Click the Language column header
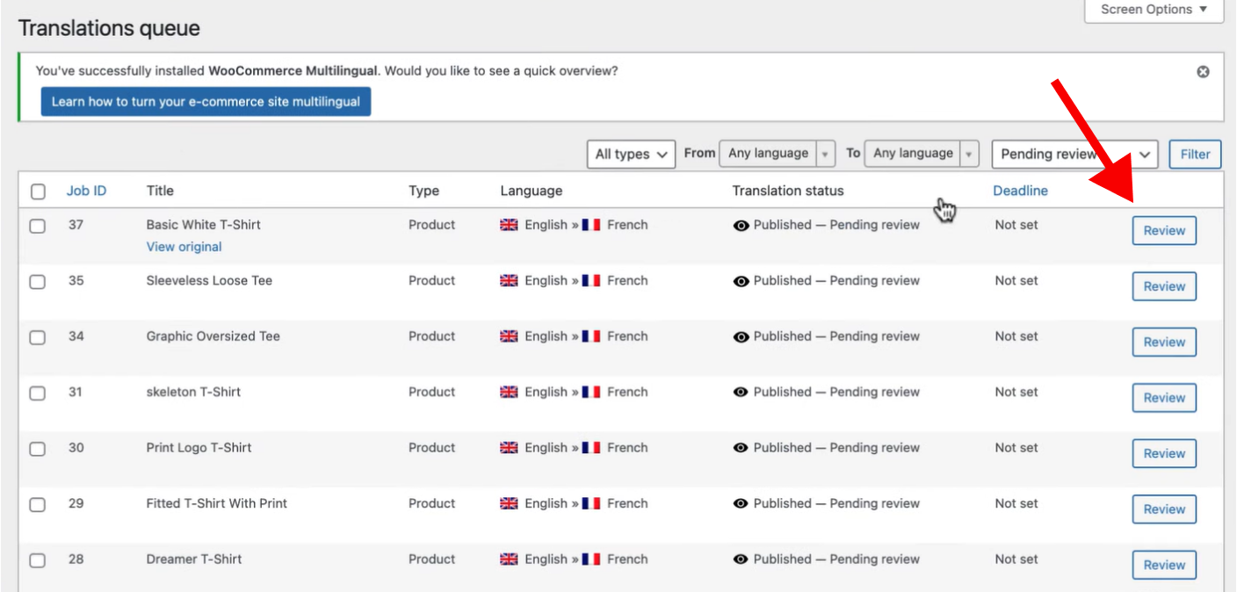This screenshot has width=1237, height=592. point(532,191)
